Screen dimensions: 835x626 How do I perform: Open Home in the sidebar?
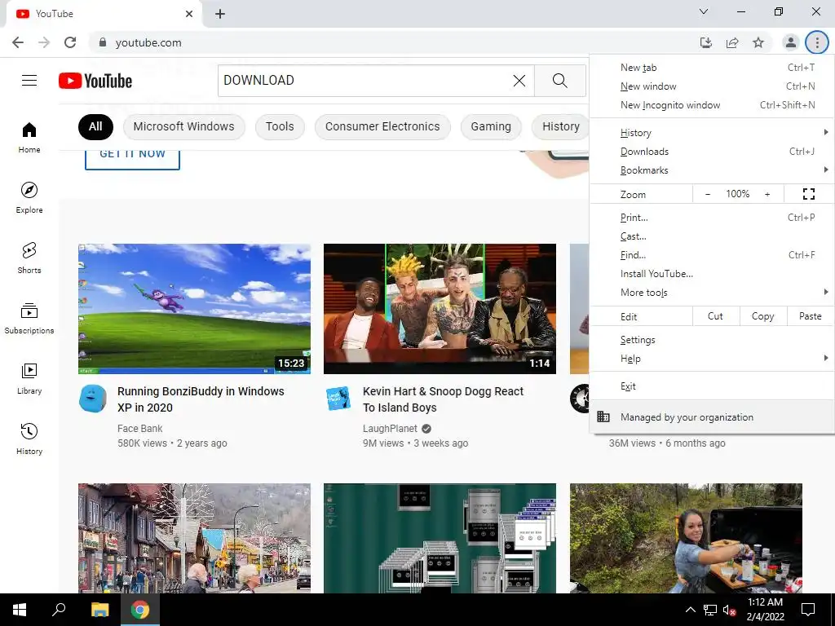pyautogui.click(x=29, y=137)
